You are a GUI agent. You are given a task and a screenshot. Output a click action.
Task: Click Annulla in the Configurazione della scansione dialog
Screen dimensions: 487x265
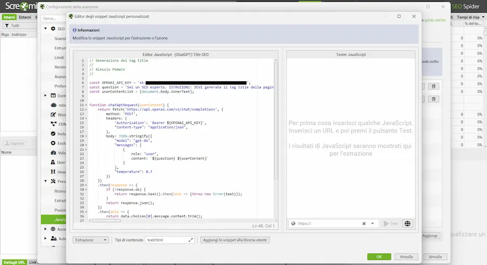pyautogui.click(x=435, y=257)
